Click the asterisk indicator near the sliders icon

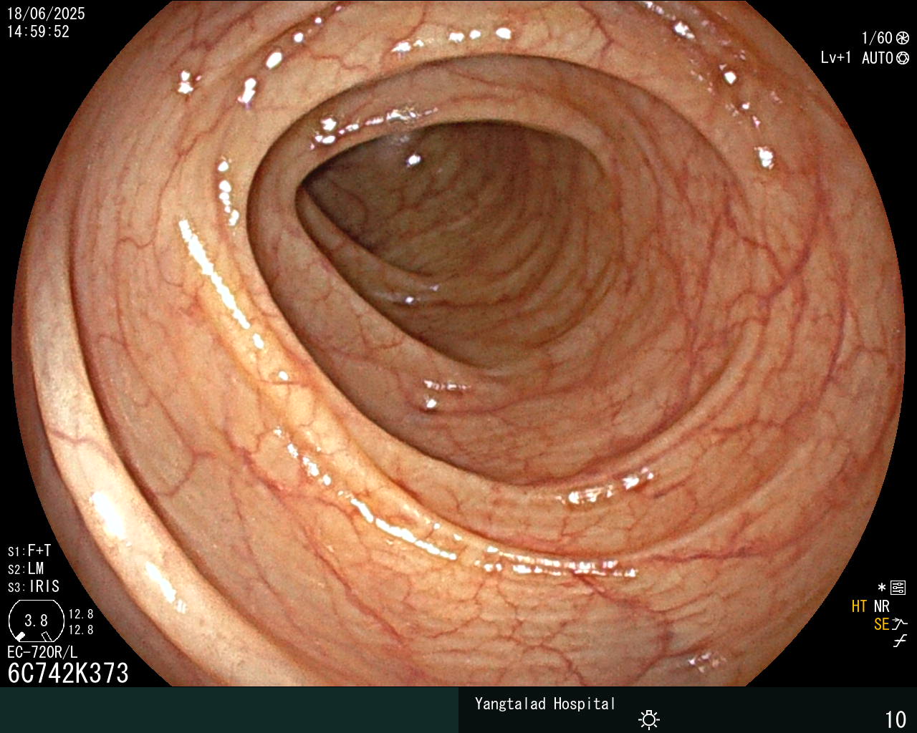[x=881, y=588]
